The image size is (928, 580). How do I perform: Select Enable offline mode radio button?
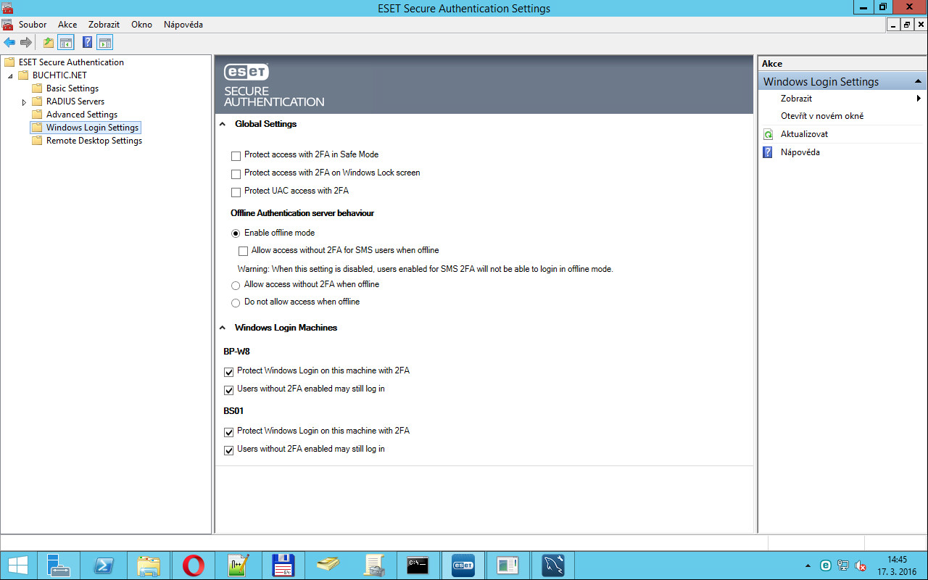[x=236, y=233]
